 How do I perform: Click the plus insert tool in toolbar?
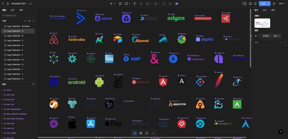111,4
